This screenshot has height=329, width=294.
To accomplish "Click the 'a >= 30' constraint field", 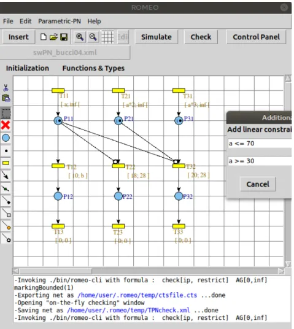I will (260, 161).
